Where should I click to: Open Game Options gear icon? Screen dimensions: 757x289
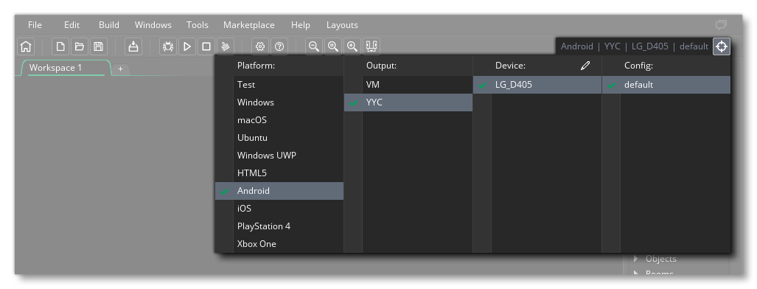pyautogui.click(x=260, y=46)
